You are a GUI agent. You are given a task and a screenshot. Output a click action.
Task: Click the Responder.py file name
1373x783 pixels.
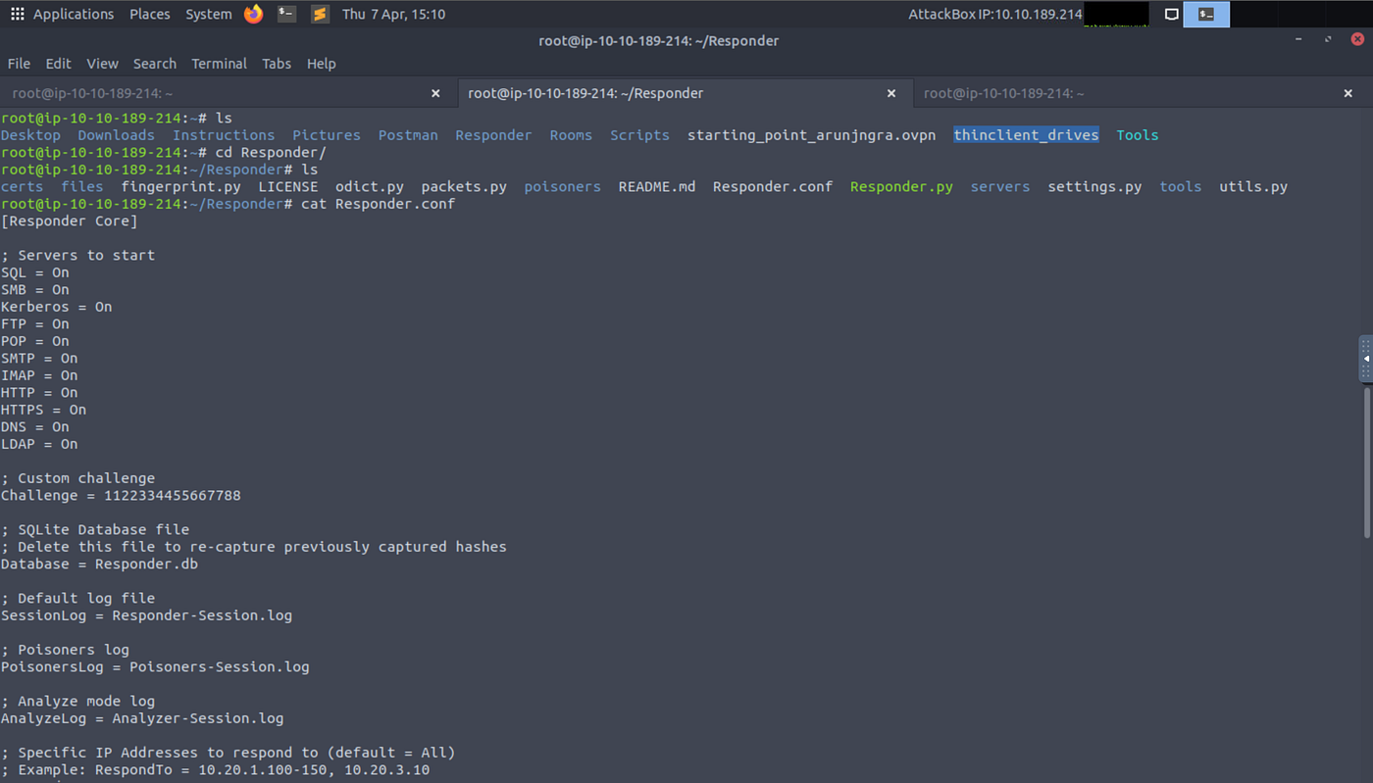coord(901,186)
